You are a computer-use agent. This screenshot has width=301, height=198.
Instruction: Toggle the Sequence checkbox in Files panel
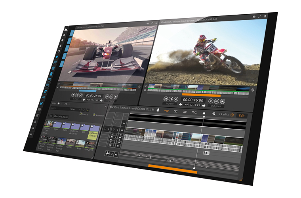point(93,115)
